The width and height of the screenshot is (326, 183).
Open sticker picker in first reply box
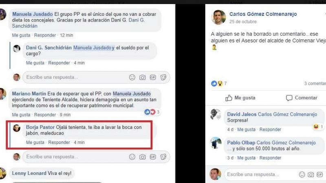(163, 77)
